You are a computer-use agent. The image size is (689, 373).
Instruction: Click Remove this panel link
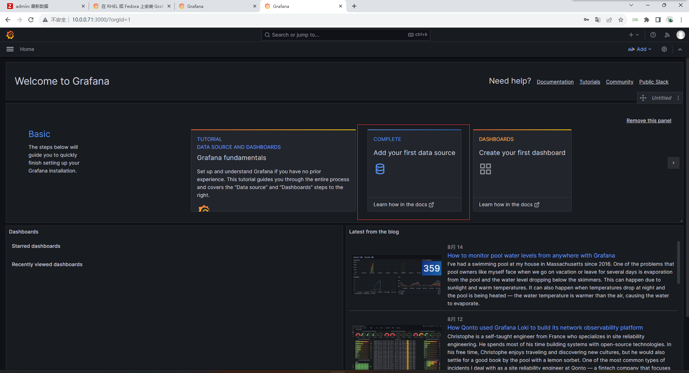649,121
